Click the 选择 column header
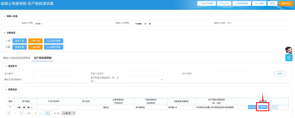Screen dimensions: 295x118 10,101
